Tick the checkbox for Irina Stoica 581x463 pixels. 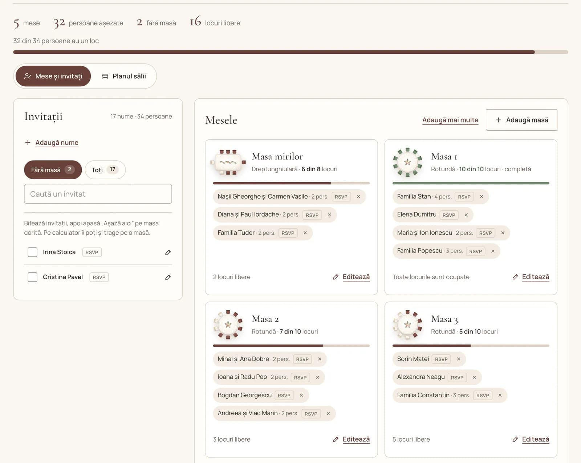pyautogui.click(x=32, y=252)
